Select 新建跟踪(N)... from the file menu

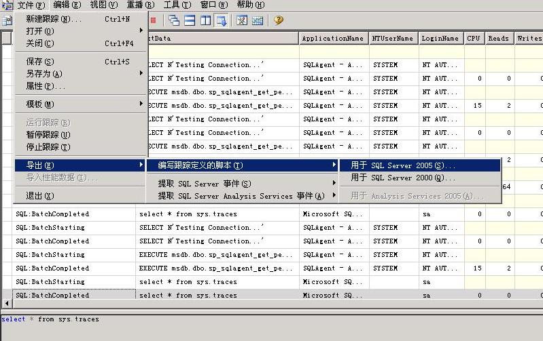[54, 19]
